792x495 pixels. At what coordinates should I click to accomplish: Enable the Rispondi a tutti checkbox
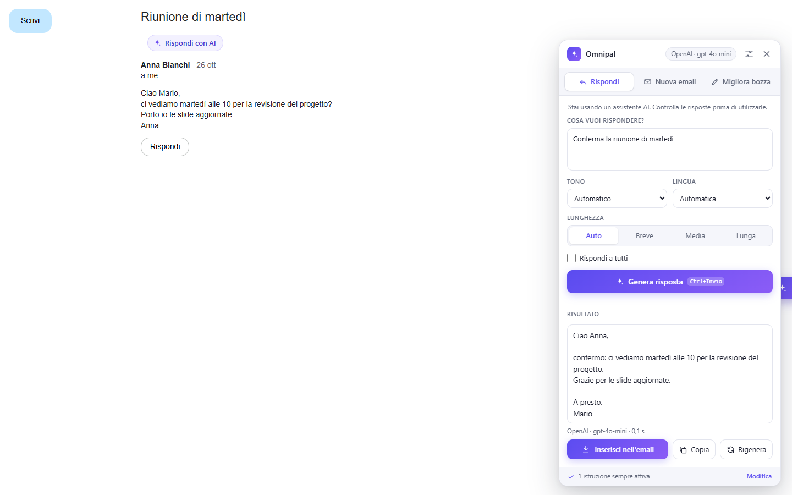571,258
